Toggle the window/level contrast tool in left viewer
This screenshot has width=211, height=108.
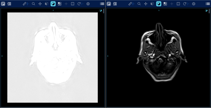coord(53,4)
